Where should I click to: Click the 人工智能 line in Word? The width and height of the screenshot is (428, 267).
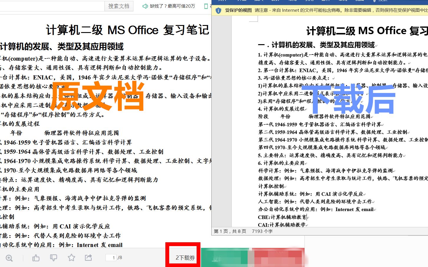coord(315,202)
